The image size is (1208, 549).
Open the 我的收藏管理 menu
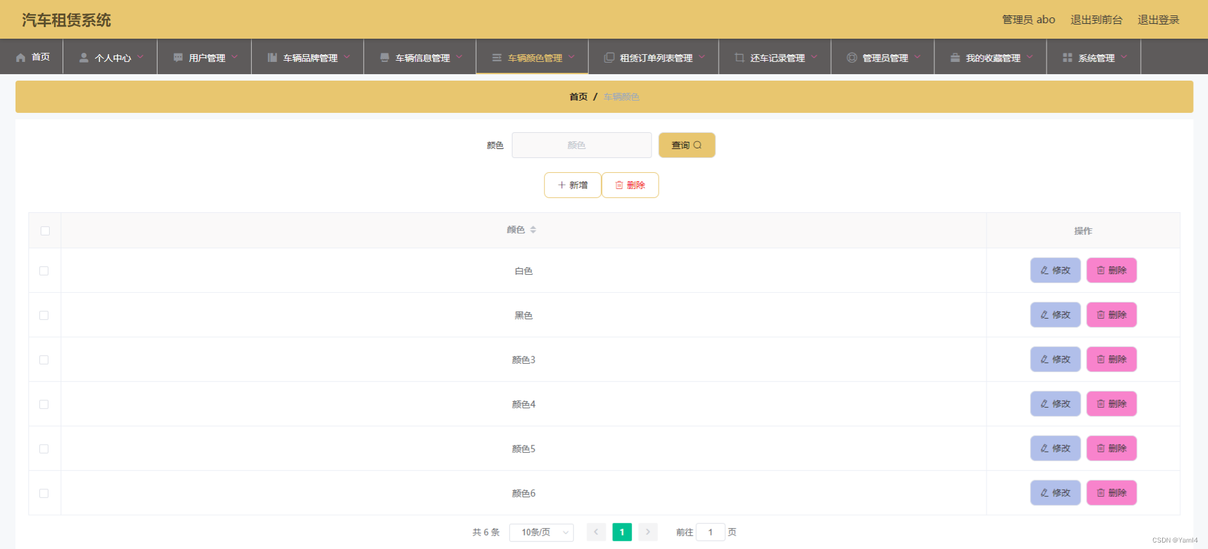tap(990, 57)
